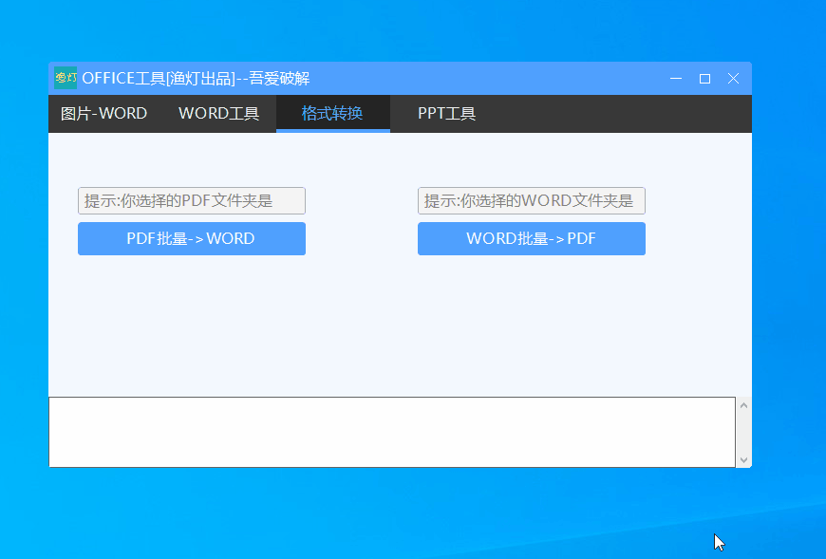Click the PDF批量->WORD button
This screenshot has height=559, width=826.
tap(192, 238)
